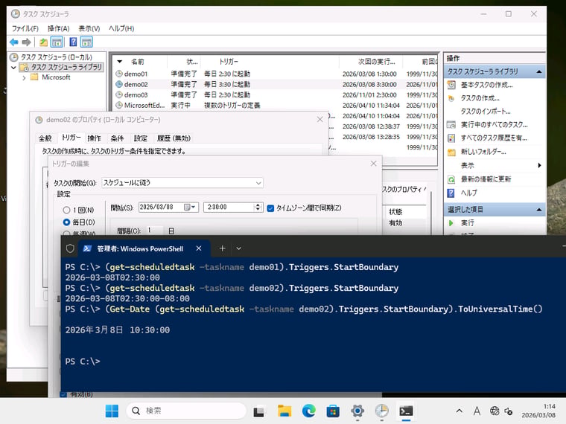Switch to 条件 tab in demo02 properties
The width and height of the screenshot is (566, 424).
pyautogui.click(x=118, y=138)
